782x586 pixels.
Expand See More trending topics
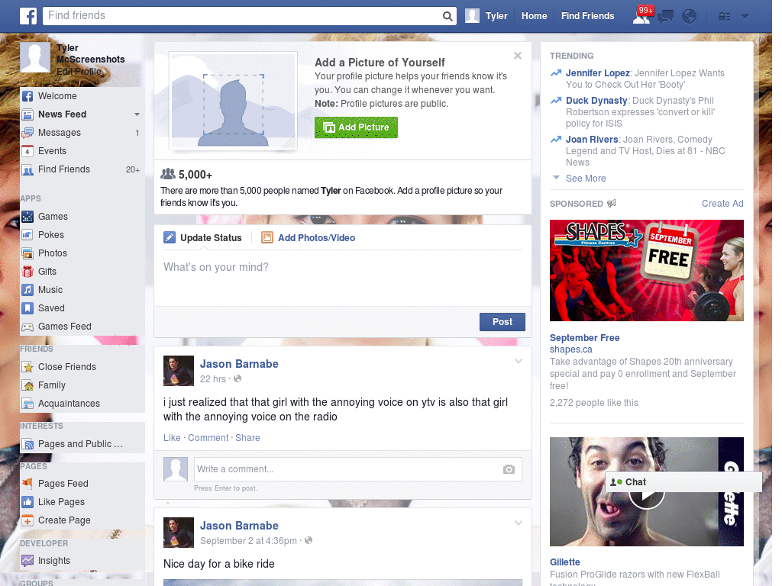coord(586,179)
